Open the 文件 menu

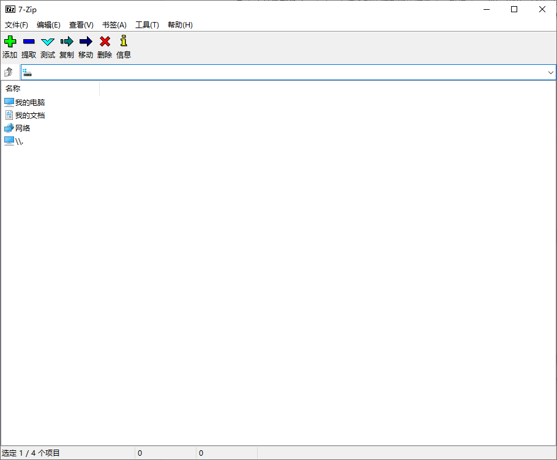[x=16, y=25]
